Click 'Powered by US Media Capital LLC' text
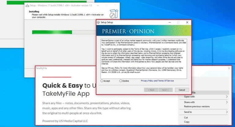Viewport: 235px width, 127px height. point(65,121)
